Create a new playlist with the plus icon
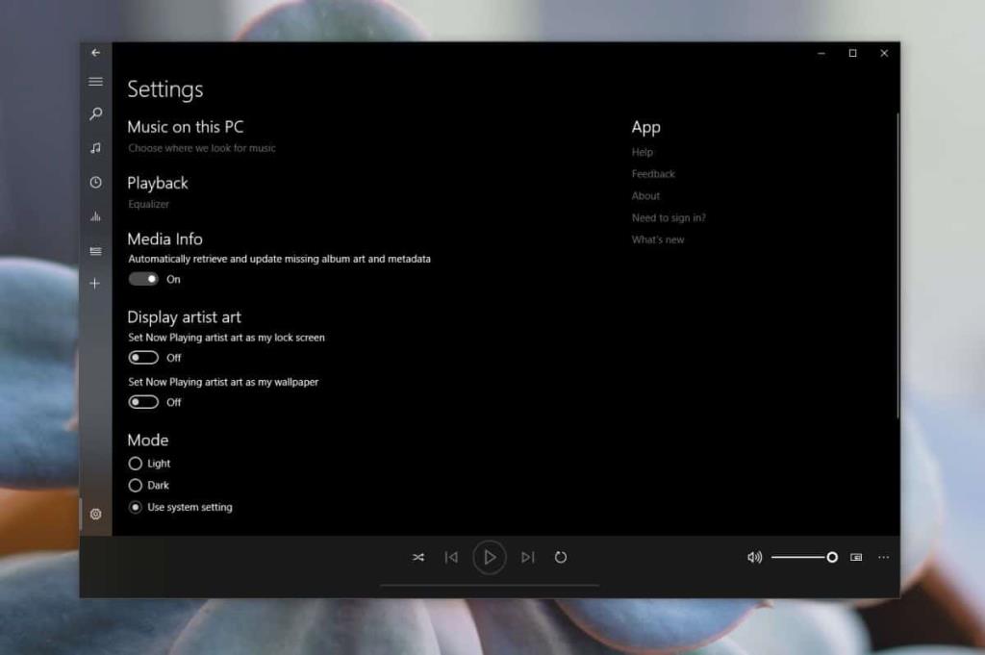985x655 pixels. coord(95,283)
